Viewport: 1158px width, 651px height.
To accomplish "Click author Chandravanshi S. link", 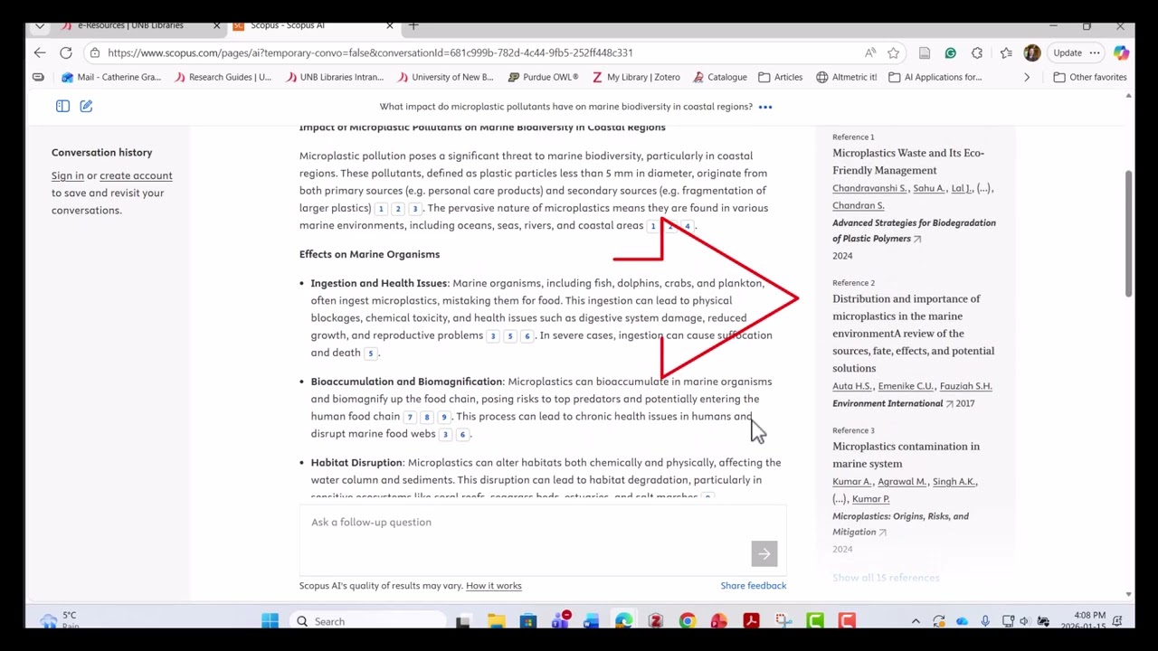I will (x=869, y=188).
